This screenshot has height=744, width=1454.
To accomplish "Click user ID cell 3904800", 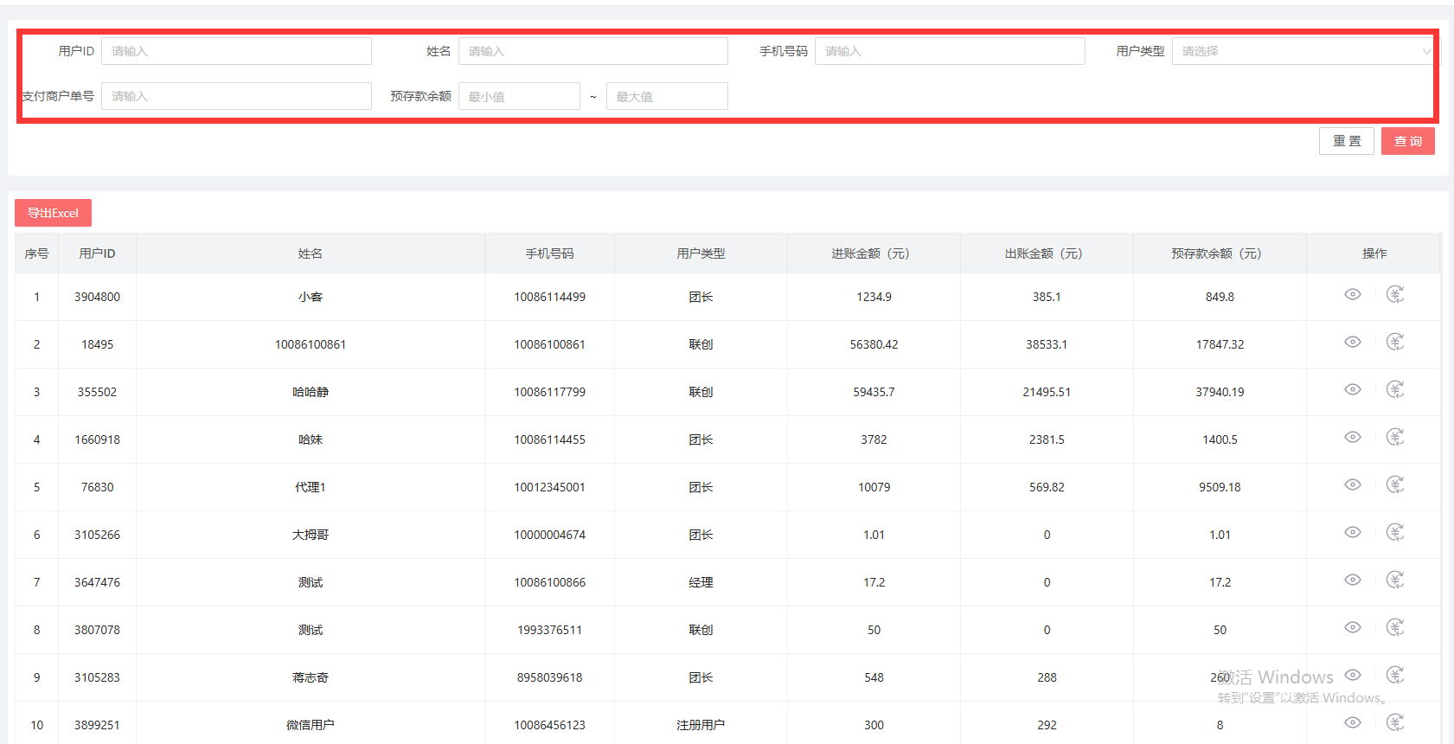I will click(x=97, y=297).
